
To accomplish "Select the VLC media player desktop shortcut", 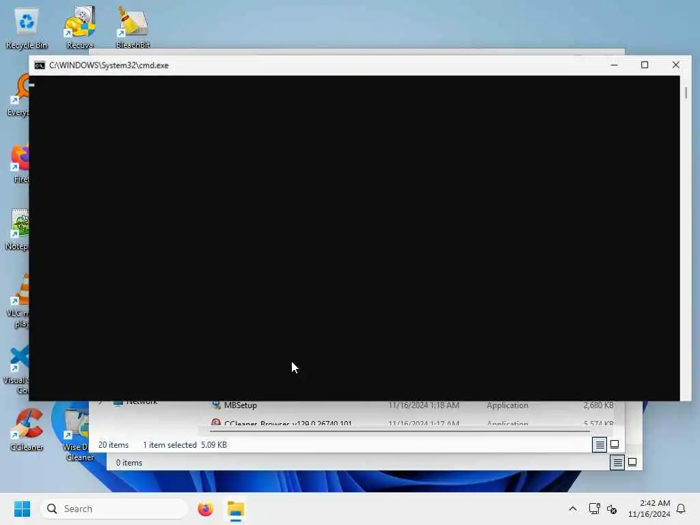I will (18, 301).
